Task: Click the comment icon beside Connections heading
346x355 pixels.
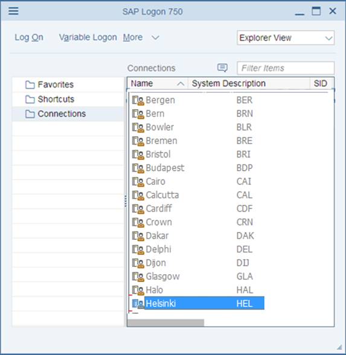Action: tap(222, 68)
